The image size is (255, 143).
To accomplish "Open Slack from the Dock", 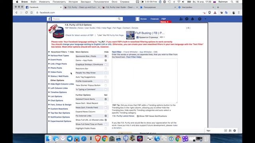I will pyautogui.click(x=140, y=139).
